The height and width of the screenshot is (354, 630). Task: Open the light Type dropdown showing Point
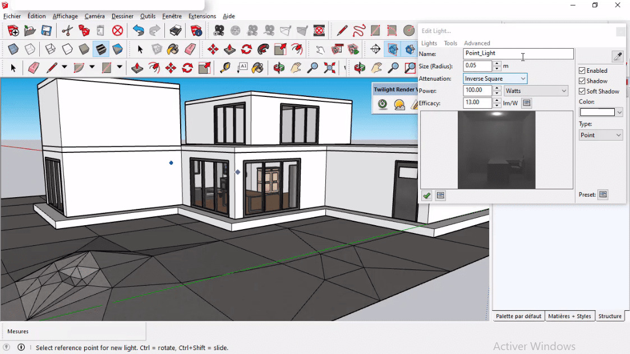click(600, 135)
